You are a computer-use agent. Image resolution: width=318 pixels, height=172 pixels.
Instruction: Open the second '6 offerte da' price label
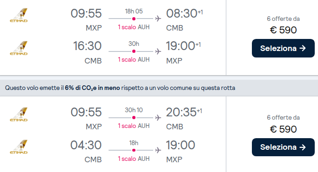click(283, 117)
